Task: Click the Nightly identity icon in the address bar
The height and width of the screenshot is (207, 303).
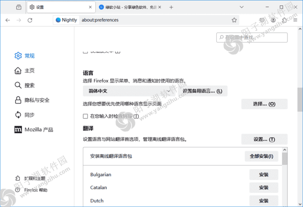Action: tap(66, 20)
